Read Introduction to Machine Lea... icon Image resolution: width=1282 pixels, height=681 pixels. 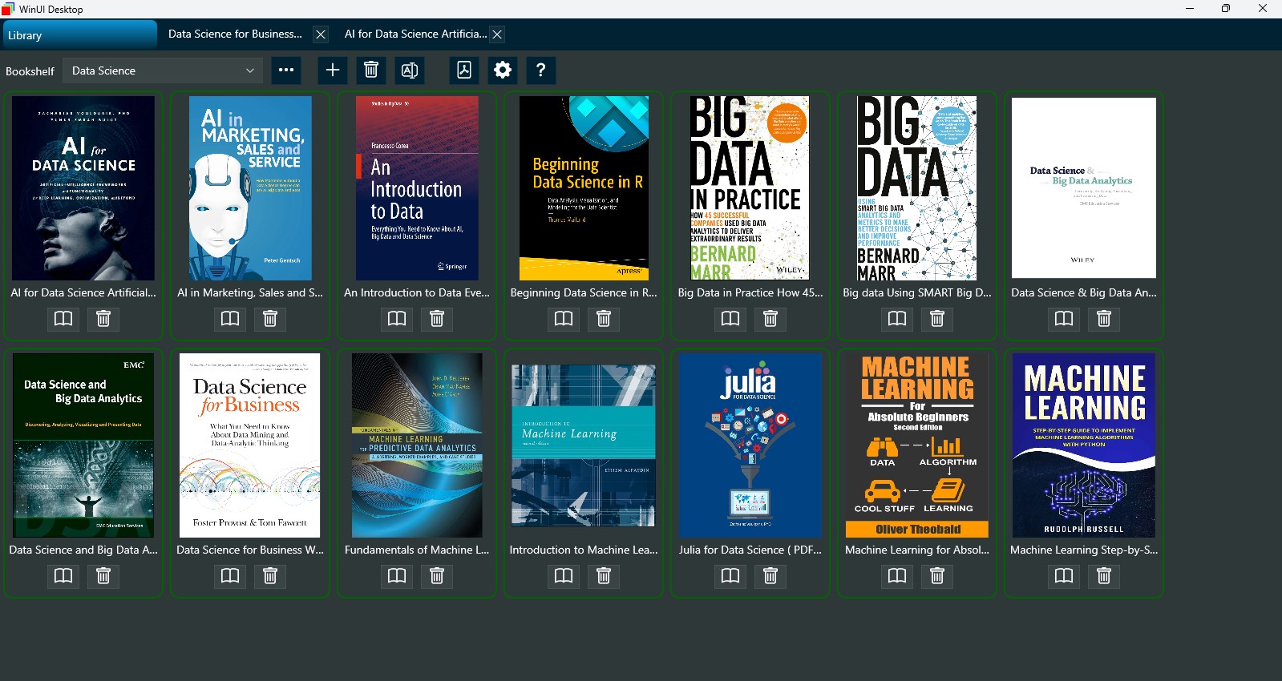point(564,576)
